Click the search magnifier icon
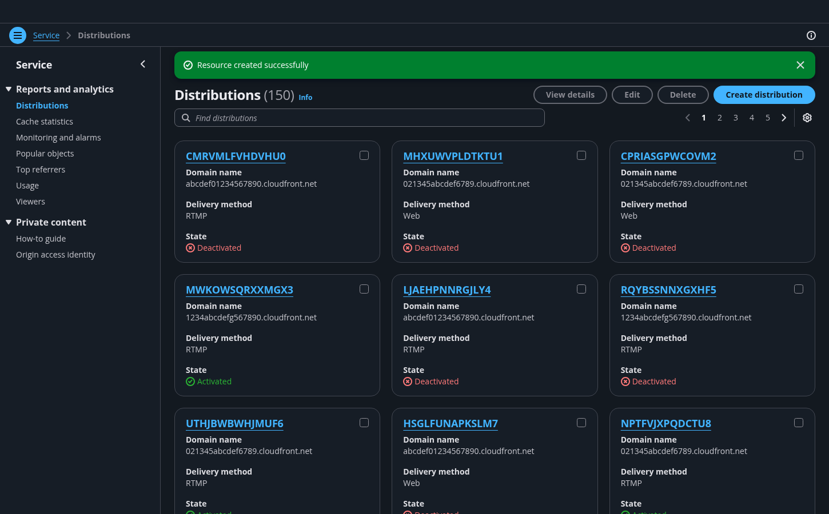 [x=186, y=118]
